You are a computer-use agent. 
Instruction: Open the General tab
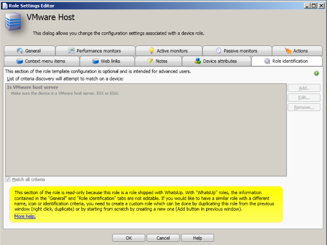coord(30,51)
